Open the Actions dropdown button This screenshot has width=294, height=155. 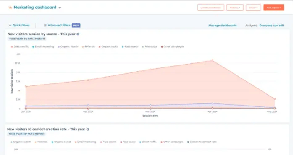coord(235,8)
